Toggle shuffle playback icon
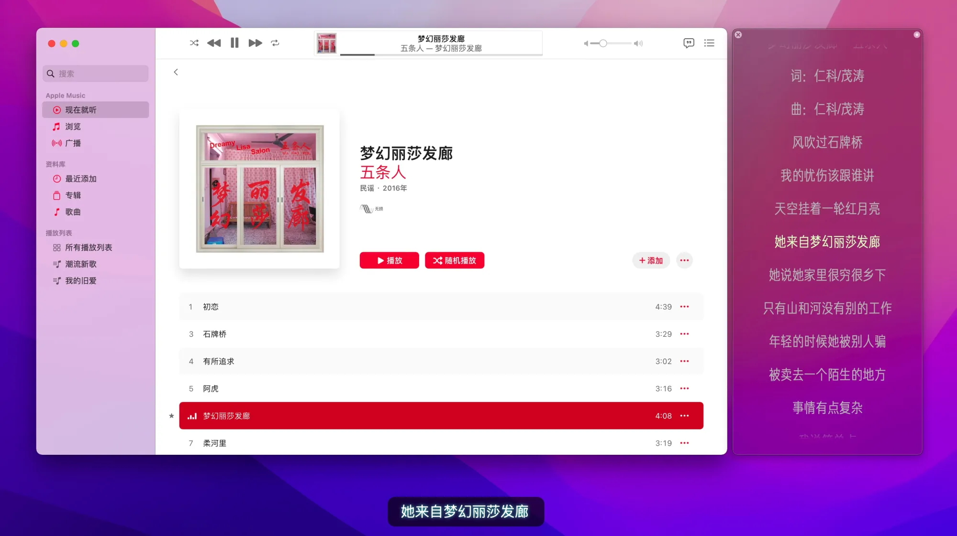 point(194,43)
